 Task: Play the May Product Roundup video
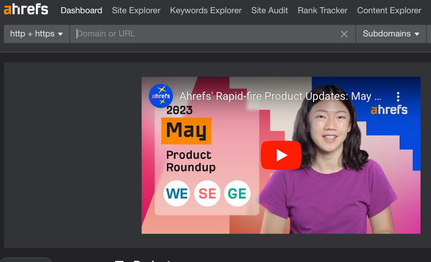point(281,155)
